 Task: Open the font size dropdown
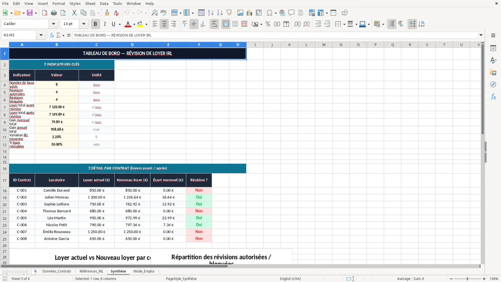tap(84, 24)
